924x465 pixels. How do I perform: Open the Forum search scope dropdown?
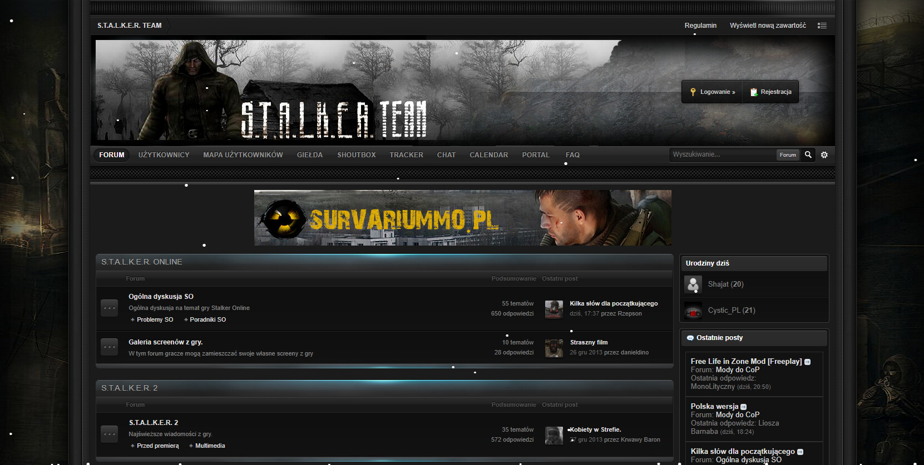(x=788, y=155)
